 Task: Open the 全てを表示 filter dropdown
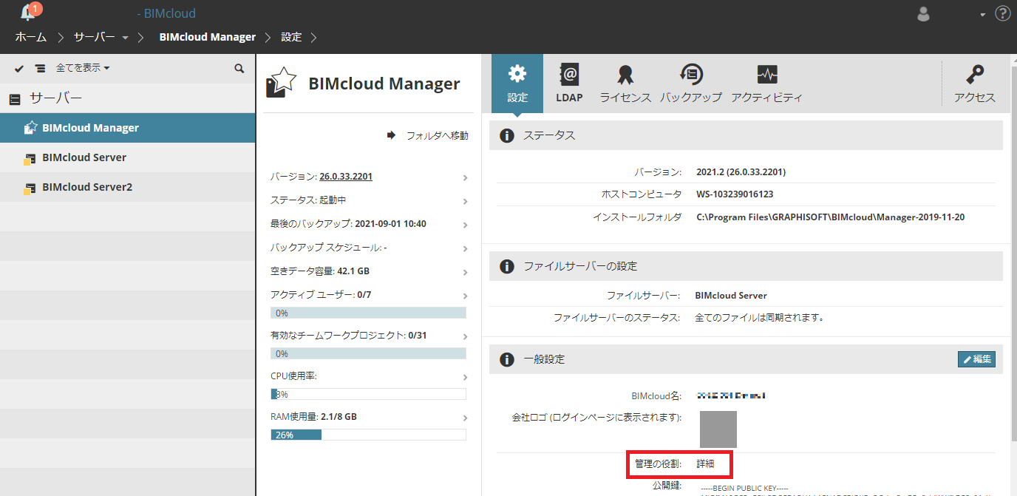[83, 68]
